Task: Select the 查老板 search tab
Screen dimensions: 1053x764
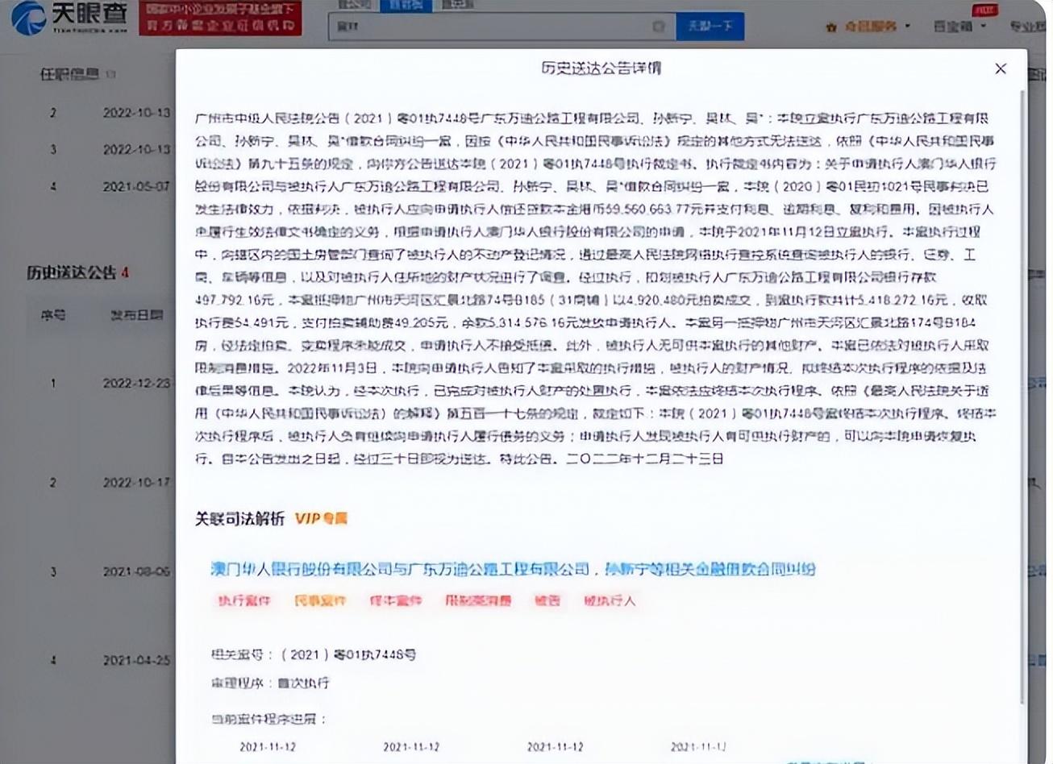Action: point(406,5)
